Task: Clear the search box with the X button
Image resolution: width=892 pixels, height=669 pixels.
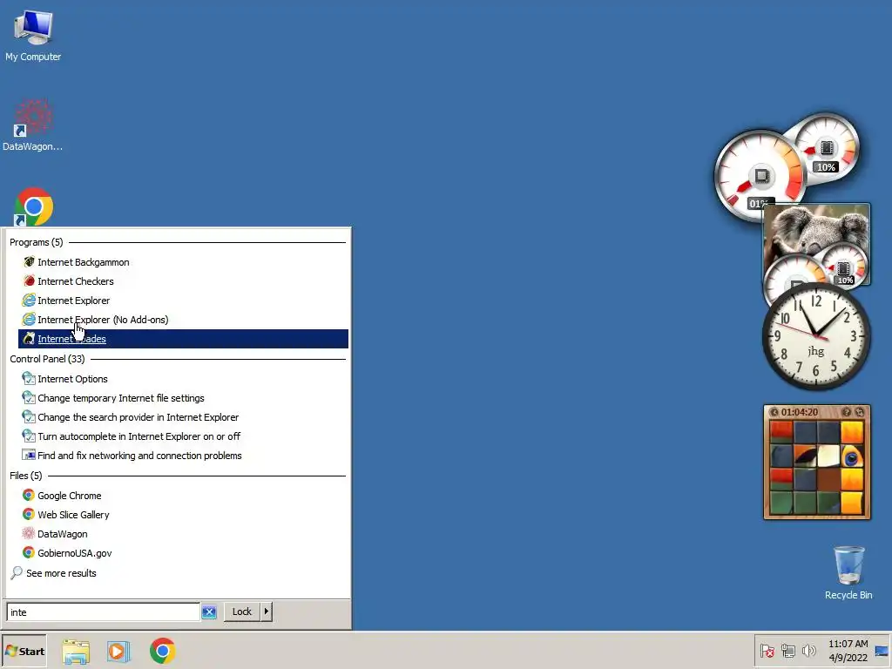Action: 209,612
